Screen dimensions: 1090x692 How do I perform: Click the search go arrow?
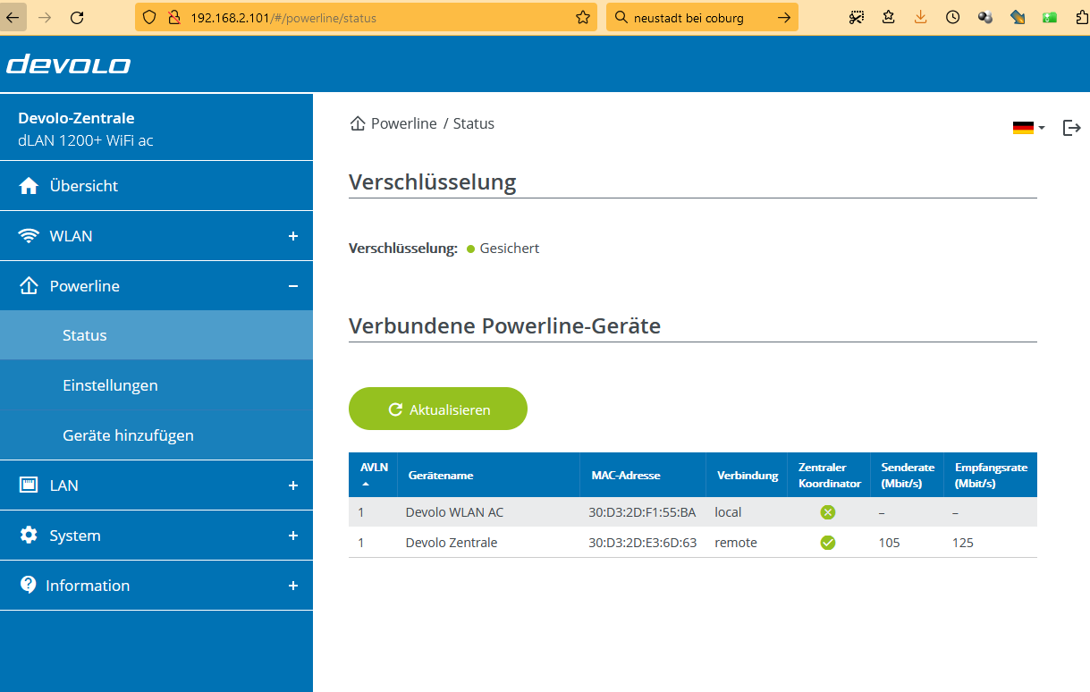pyautogui.click(x=783, y=17)
